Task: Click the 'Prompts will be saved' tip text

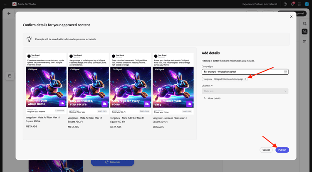Action: pyautogui.click(x=66, y=39)
